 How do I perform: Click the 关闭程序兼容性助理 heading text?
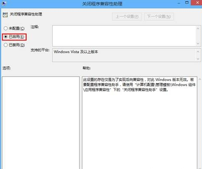tap(26, 14)
